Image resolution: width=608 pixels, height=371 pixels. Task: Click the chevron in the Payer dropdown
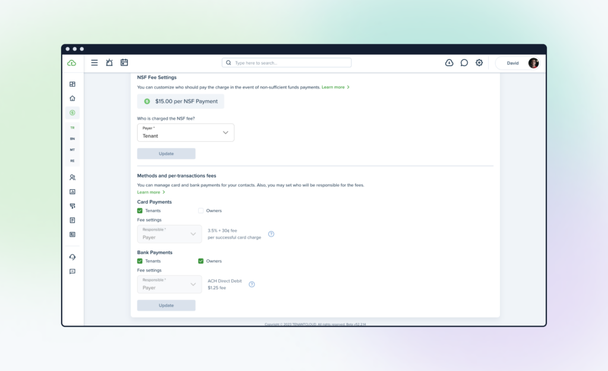(226, 132)
